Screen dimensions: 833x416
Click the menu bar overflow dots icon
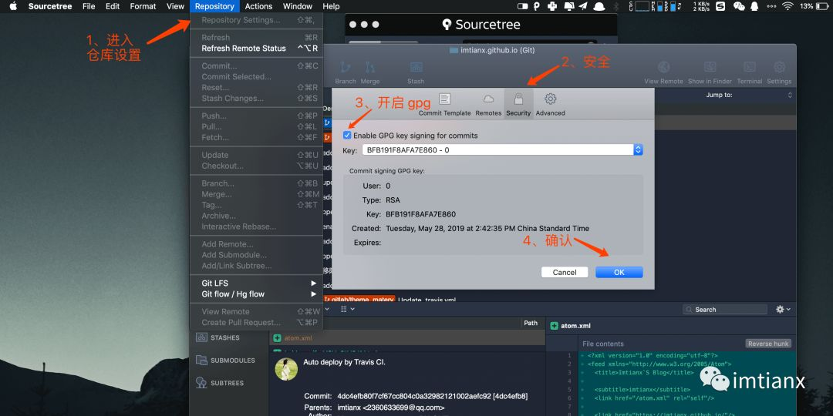pyautogui.click(x=771, y=6)
